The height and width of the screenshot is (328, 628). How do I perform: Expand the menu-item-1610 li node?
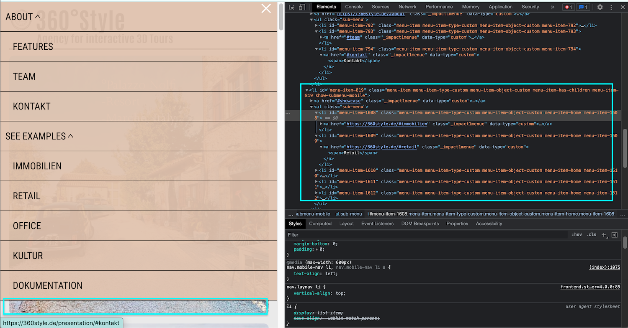(317, 170)
